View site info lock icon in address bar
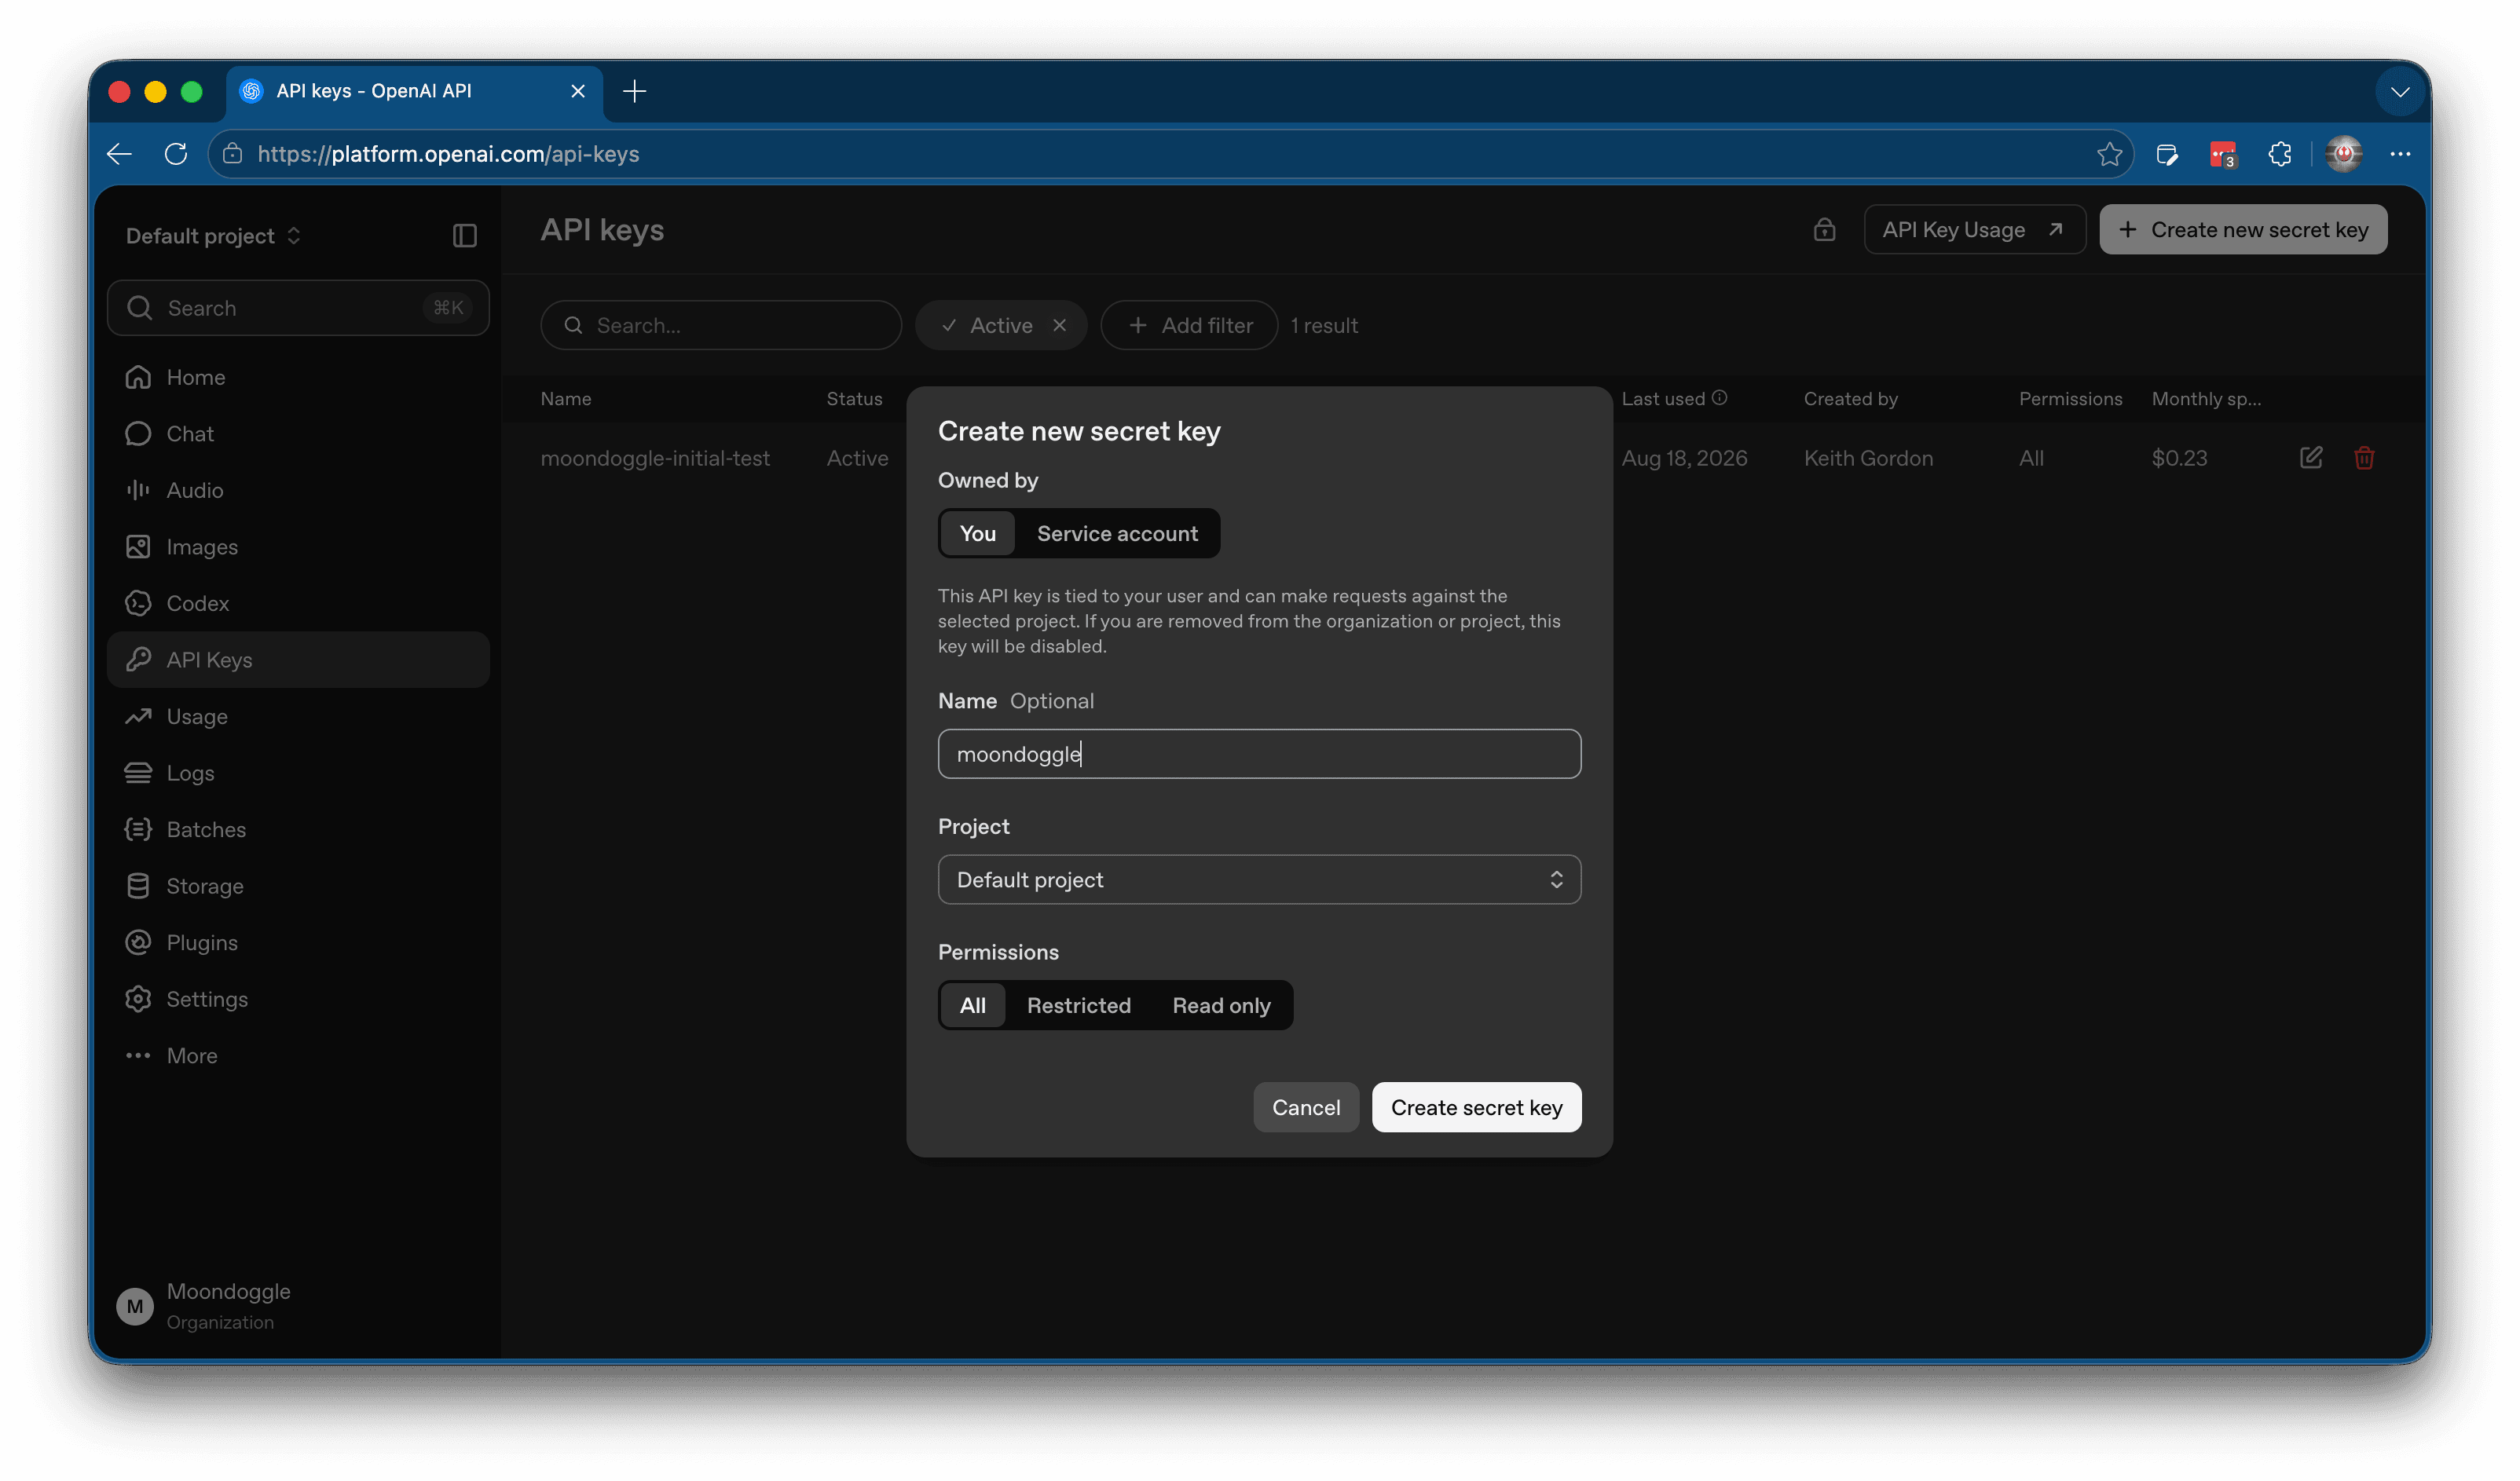This screenshot has height=1481, width=2520. (x=232, y=154)
